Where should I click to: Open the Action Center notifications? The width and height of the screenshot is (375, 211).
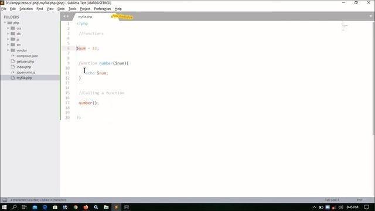(366, 207)
